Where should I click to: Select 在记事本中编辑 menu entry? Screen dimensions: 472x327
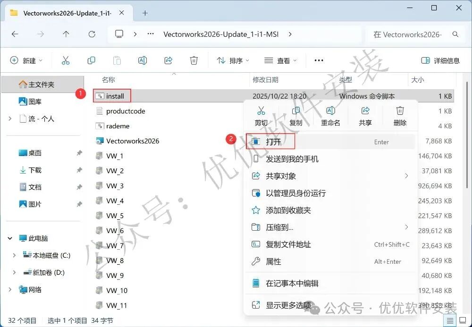[330, 283]
